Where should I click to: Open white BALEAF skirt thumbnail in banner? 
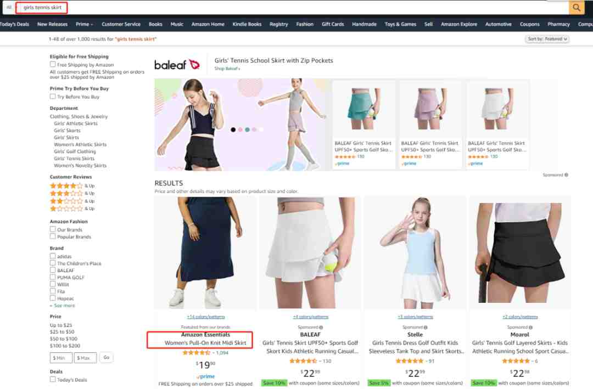coord(496,109)
